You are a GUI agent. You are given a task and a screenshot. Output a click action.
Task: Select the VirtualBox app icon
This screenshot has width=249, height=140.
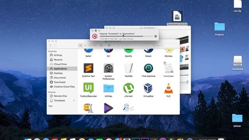point(148,88)
